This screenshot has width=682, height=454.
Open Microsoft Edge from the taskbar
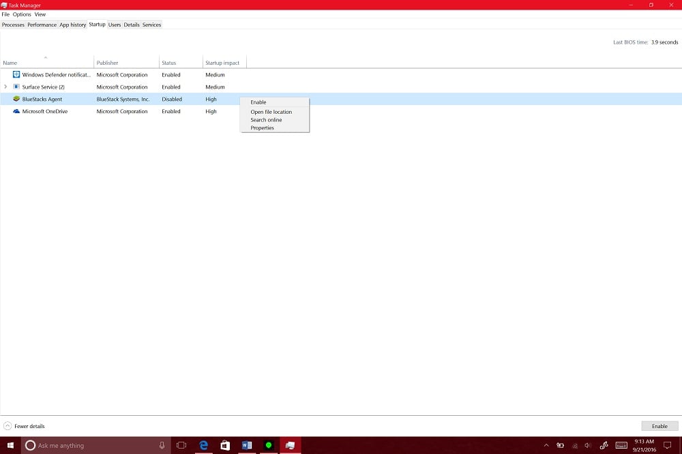coord(203,445)
